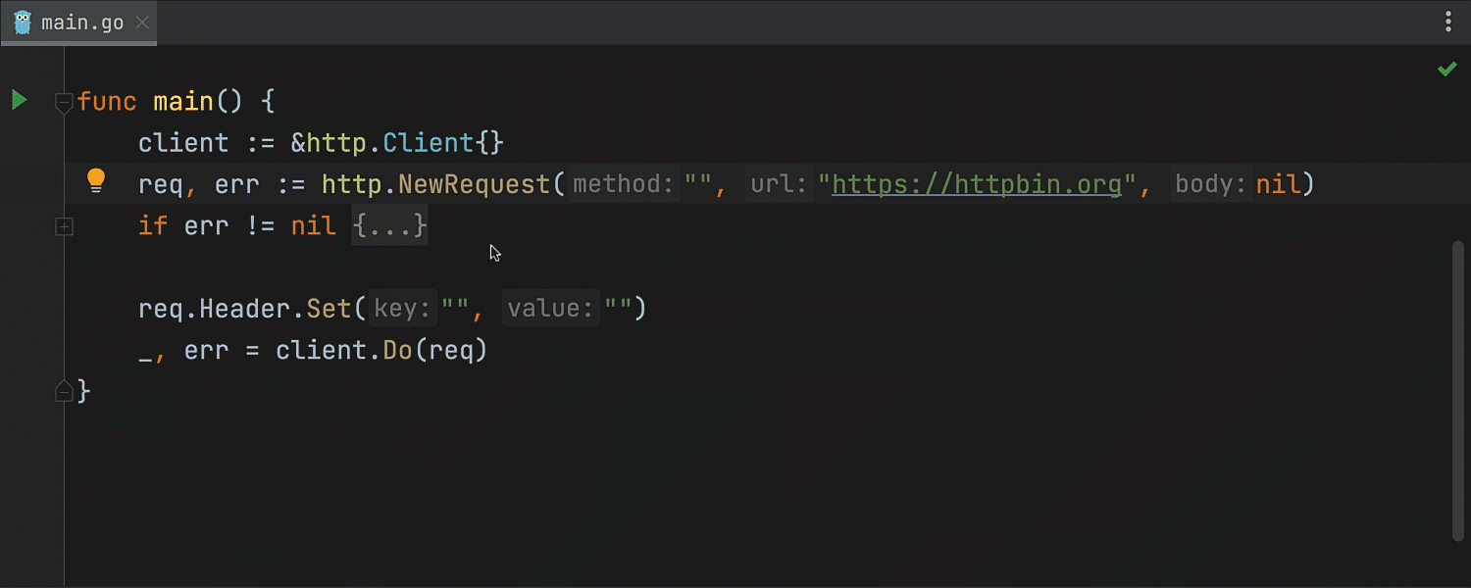Viewport: 1471px width, 588px height.
Task: Click the url: parameter hint
Action: (x=780, y=184)
